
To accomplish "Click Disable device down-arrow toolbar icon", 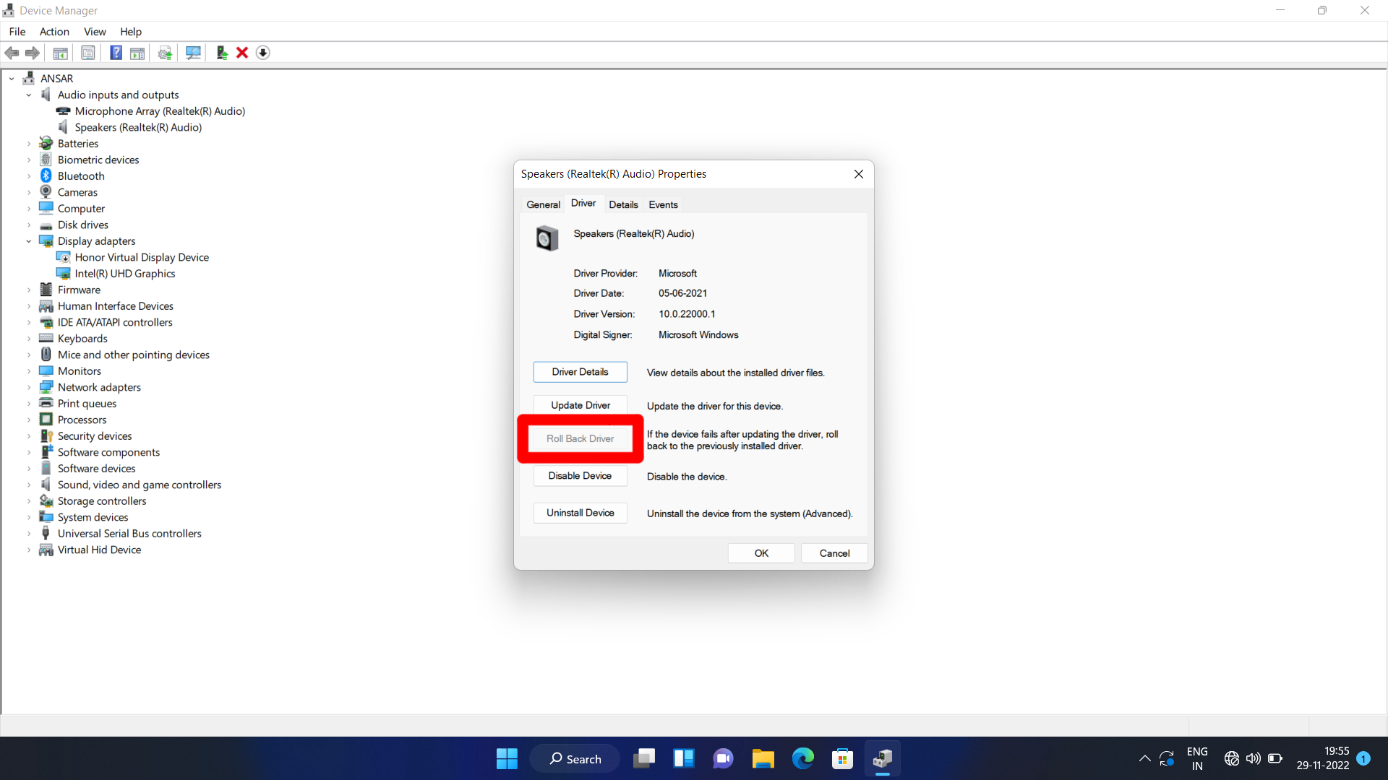I will tap(263, 53).
